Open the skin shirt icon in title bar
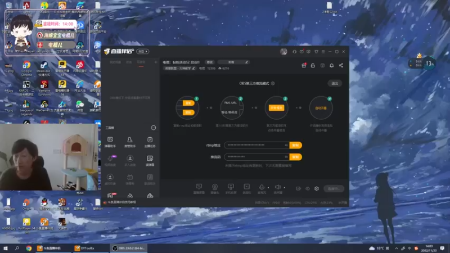 316,52
